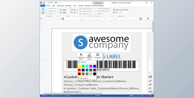Select the Frame Formatting tab
Screen dimensions: 194x98
(x=98, y=6)
